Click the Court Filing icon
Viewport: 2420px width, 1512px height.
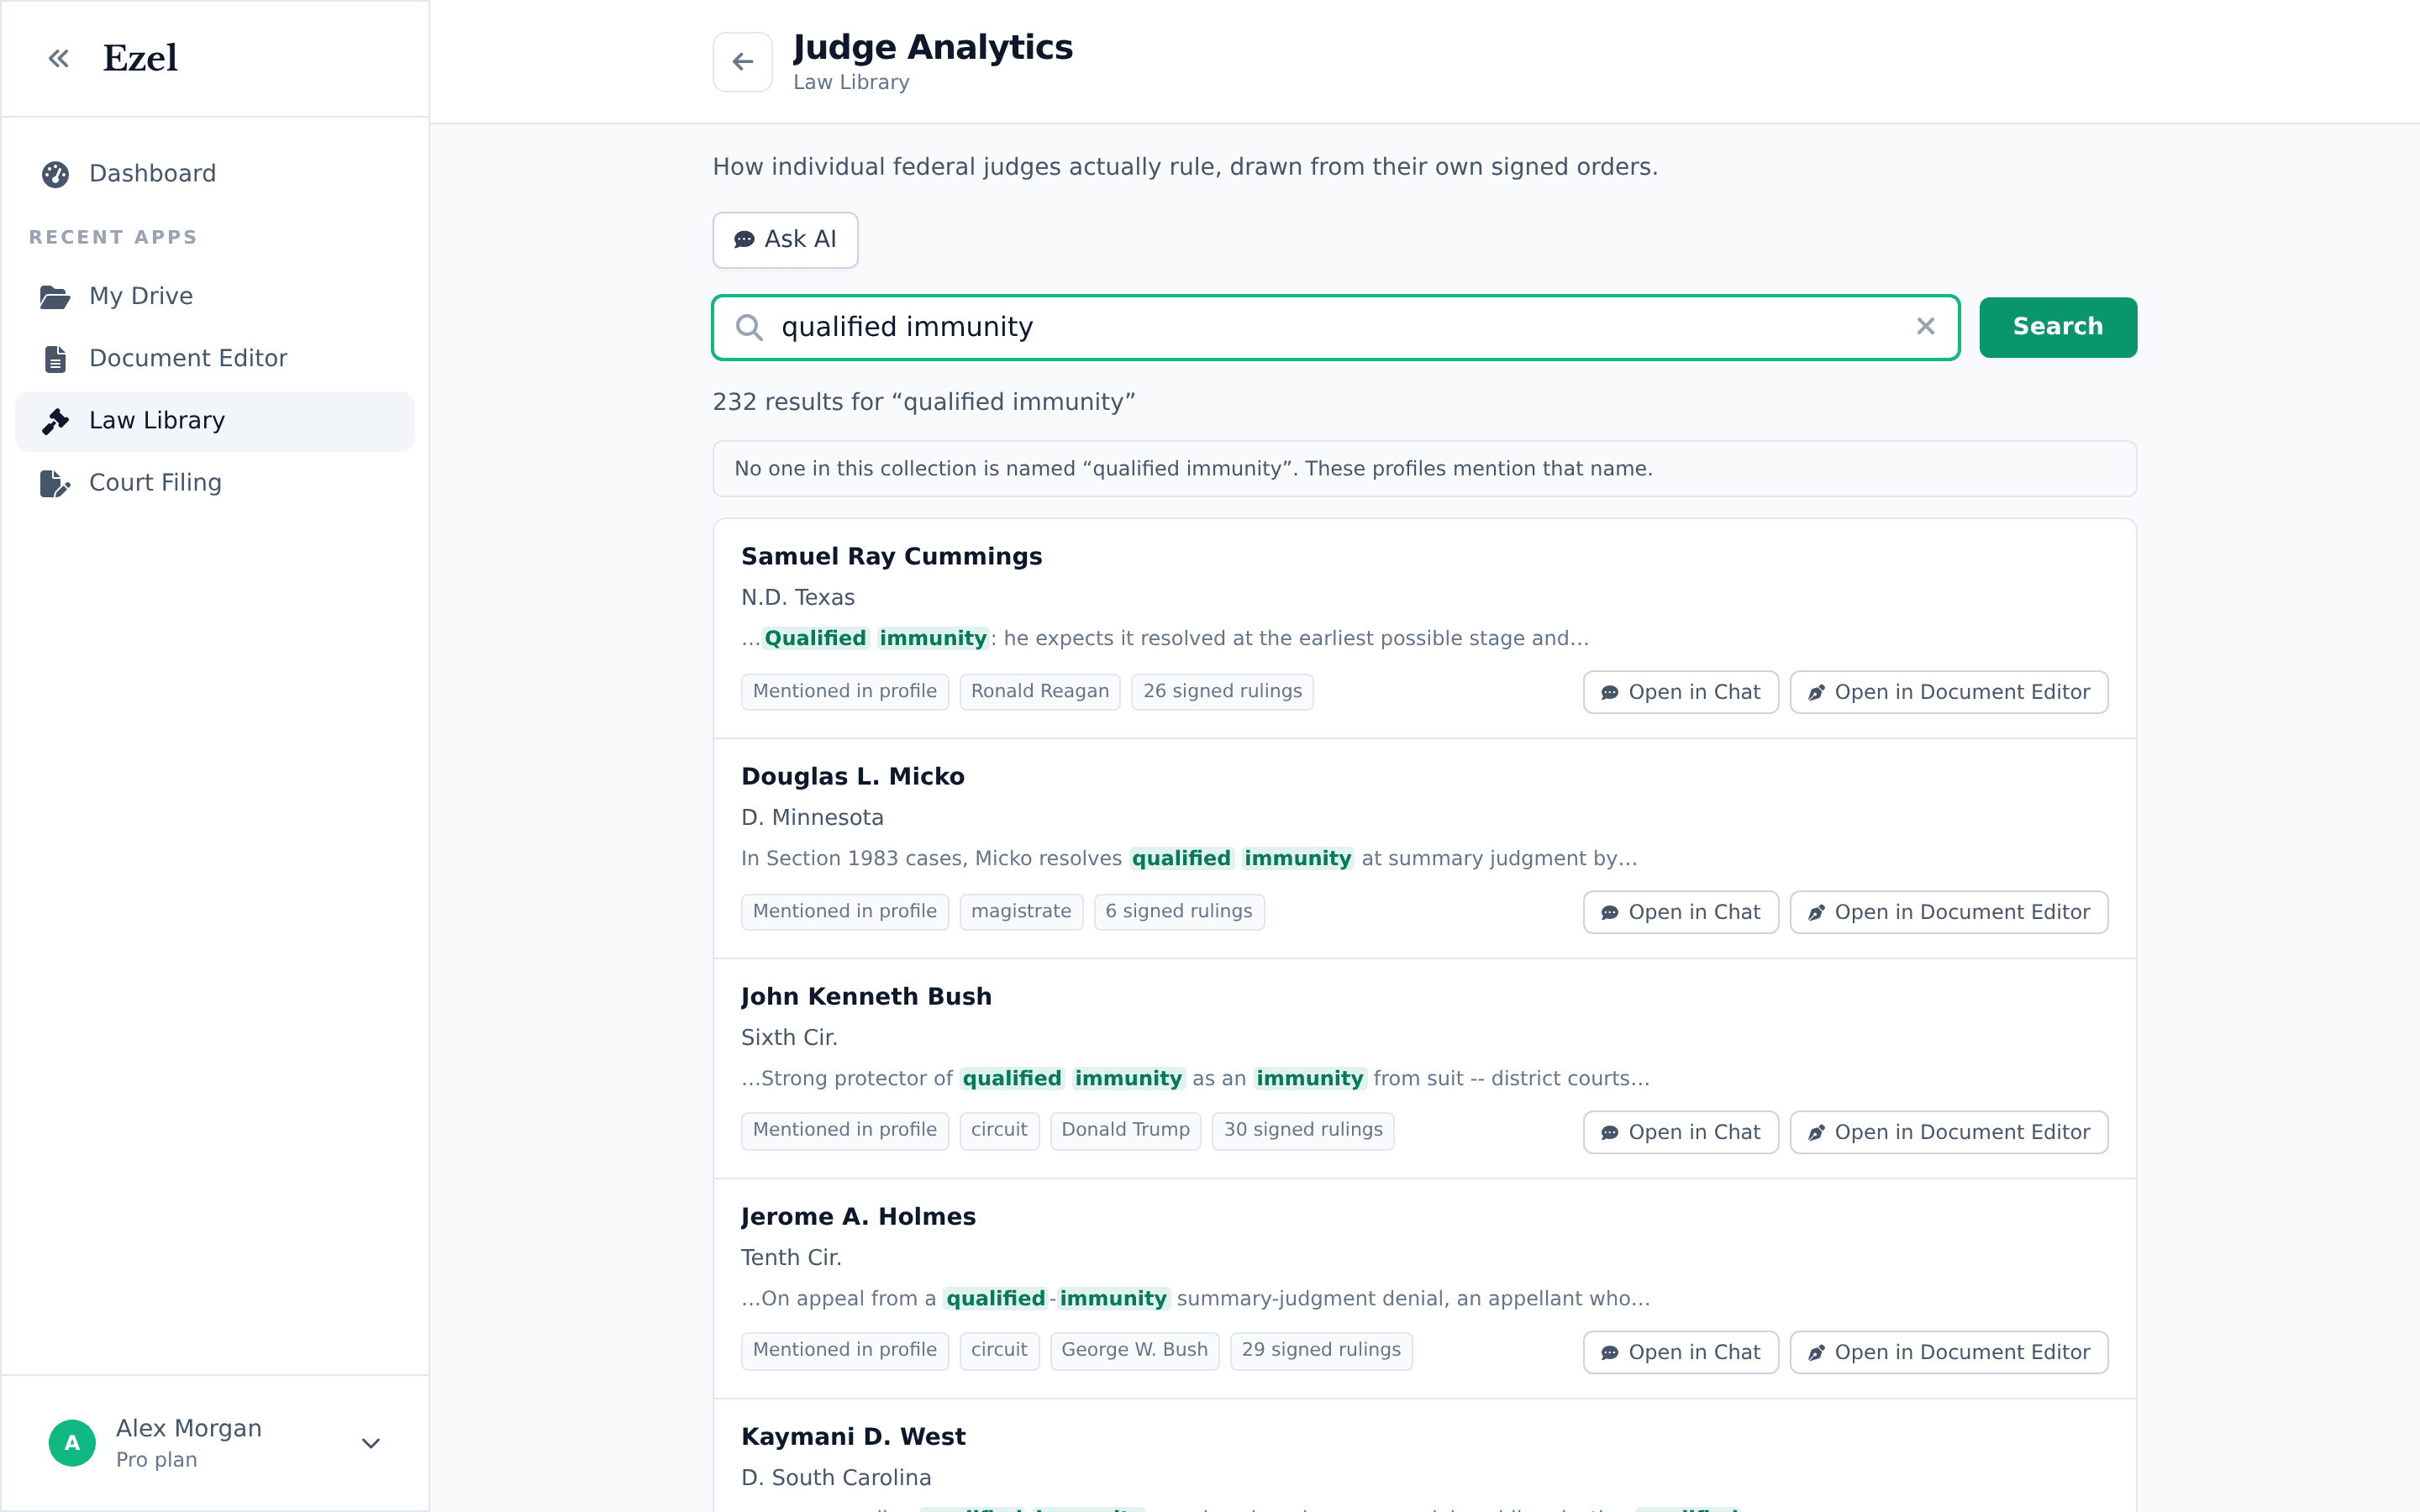pos(55,483)
